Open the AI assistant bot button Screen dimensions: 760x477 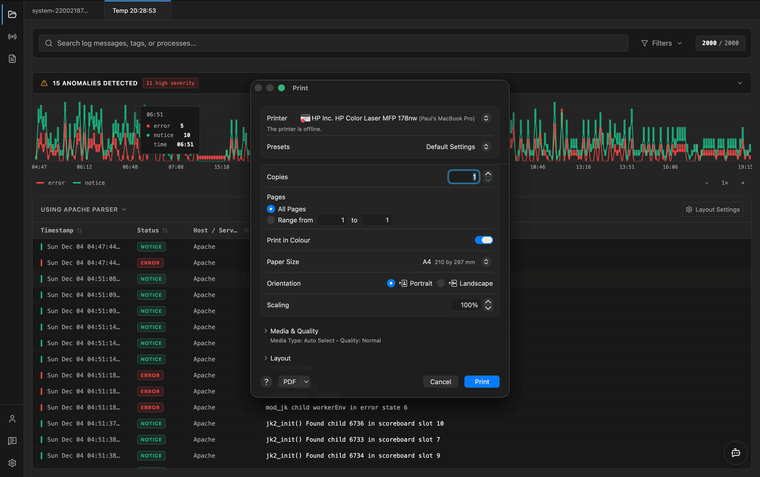pyautogui.click(x=735, y=453)
